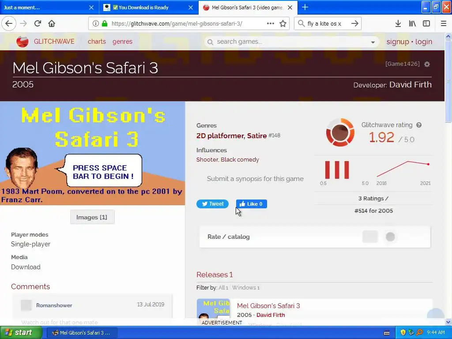Toggle the sidebar view icon
452x339 pixels.
pos(426,23)
